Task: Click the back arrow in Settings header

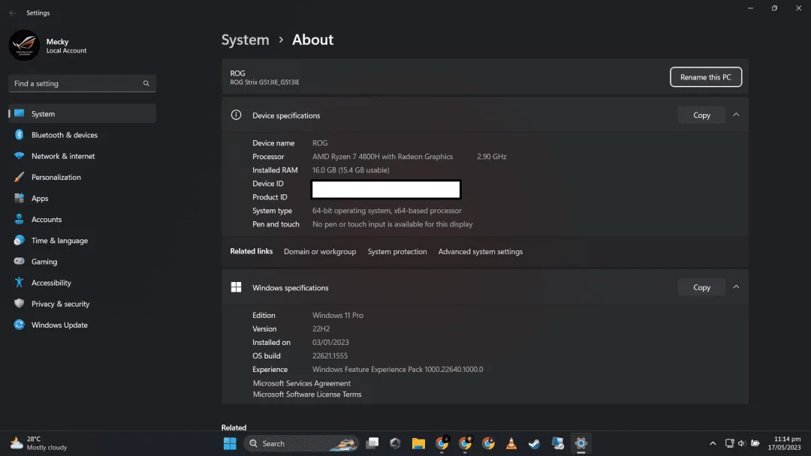Action: click(x=13, y=13)
